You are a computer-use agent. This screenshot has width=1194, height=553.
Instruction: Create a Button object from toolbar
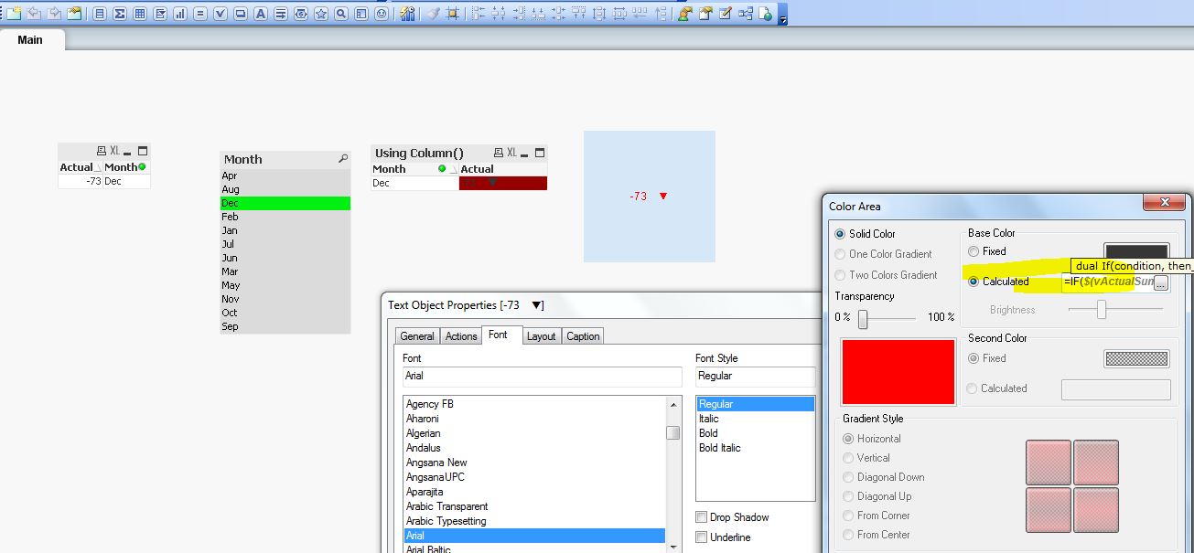pos(241,14)
